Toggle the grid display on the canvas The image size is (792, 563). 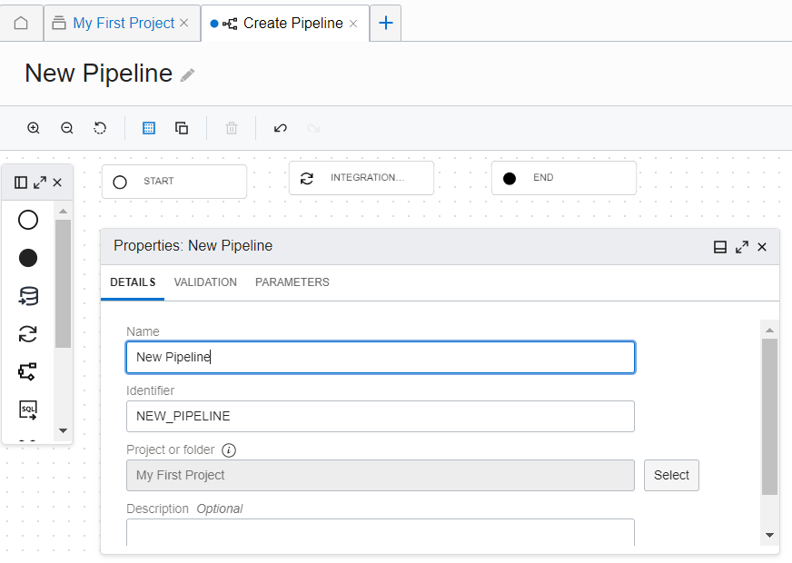pos(148,127)
